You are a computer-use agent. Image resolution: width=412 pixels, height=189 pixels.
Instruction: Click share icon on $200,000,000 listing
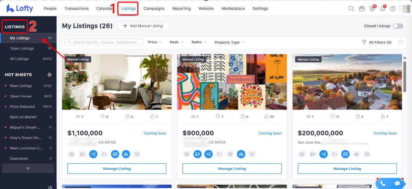point(324,154)
